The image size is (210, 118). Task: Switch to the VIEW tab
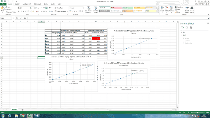coord(60,4)
